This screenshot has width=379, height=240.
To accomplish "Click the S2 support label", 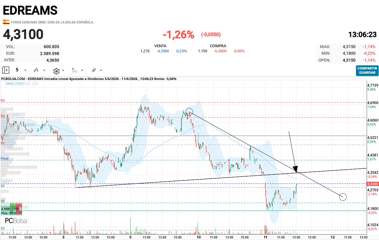I will point(2,201).
